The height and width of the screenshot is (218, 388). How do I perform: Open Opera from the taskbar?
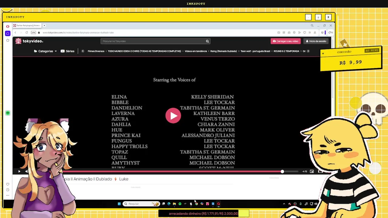tap(218, 204)
